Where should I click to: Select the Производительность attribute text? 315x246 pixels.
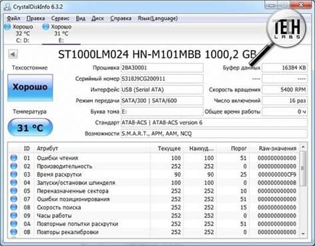[65, 166]
